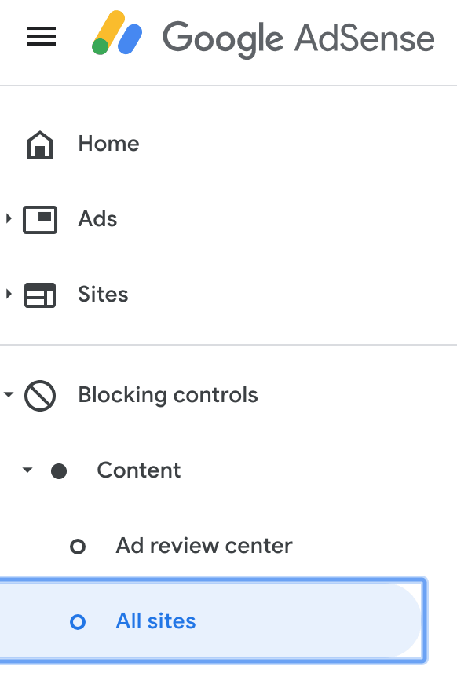
Task: Click the hollow circle beside Ad review center
Action: 78,547
